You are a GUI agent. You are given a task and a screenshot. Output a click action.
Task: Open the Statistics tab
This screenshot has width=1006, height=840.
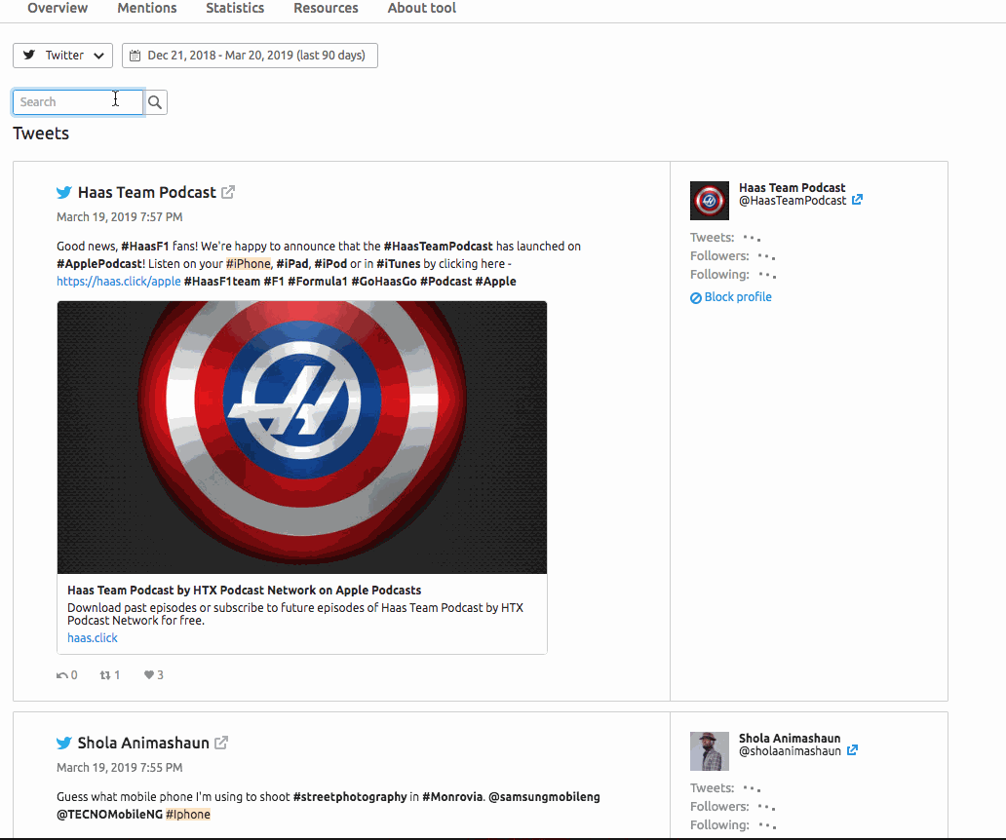click(x=235, y=9)
